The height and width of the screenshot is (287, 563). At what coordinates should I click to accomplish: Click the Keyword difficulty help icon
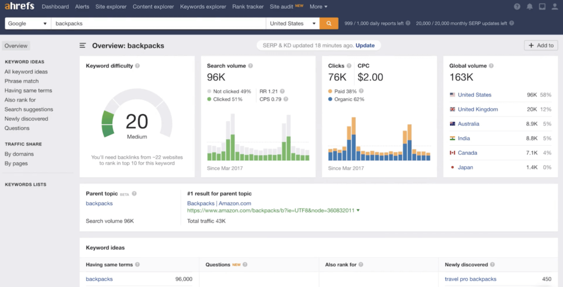point(137,66)
